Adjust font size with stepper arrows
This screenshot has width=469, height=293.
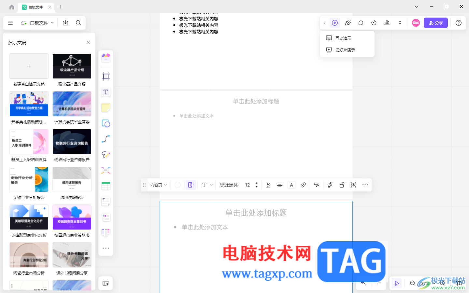257,185
